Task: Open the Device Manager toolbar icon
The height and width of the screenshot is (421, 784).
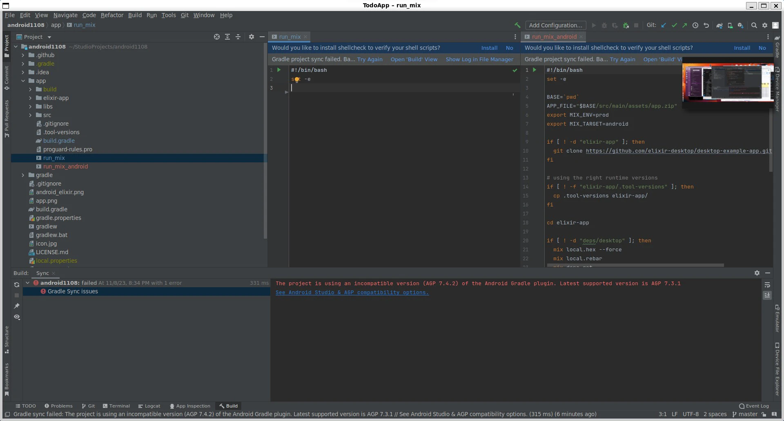Action: click(x=730, y=25)
